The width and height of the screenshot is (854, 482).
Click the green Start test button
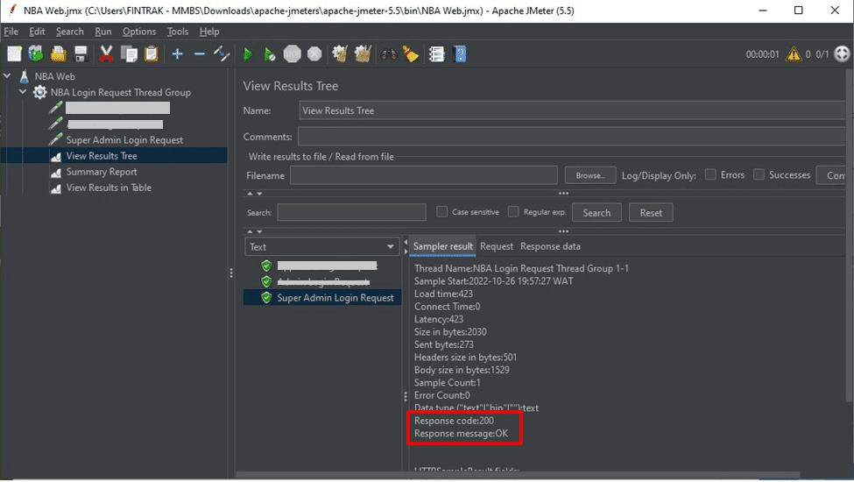pos(248,54)
